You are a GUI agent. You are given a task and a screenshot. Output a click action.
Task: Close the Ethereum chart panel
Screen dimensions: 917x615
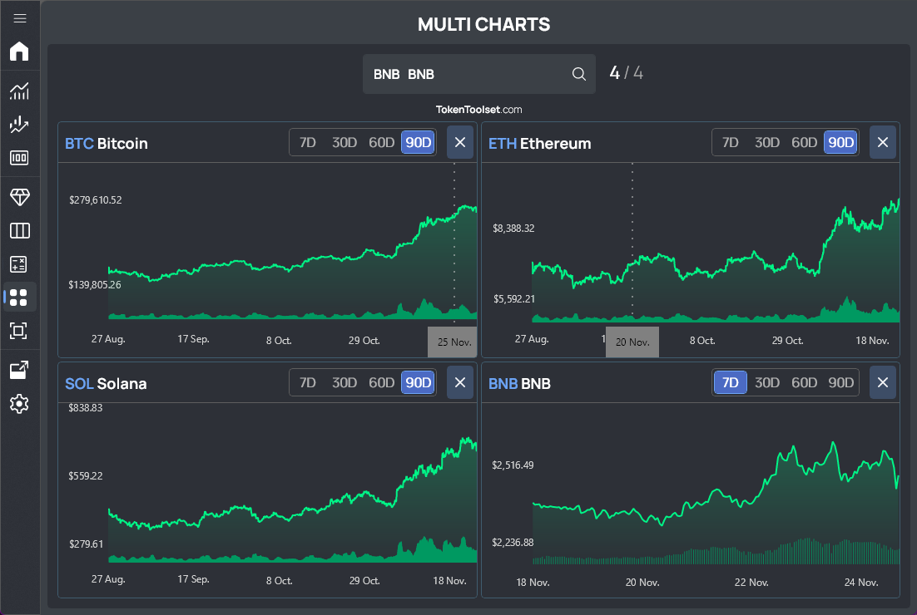click(883, 142)
